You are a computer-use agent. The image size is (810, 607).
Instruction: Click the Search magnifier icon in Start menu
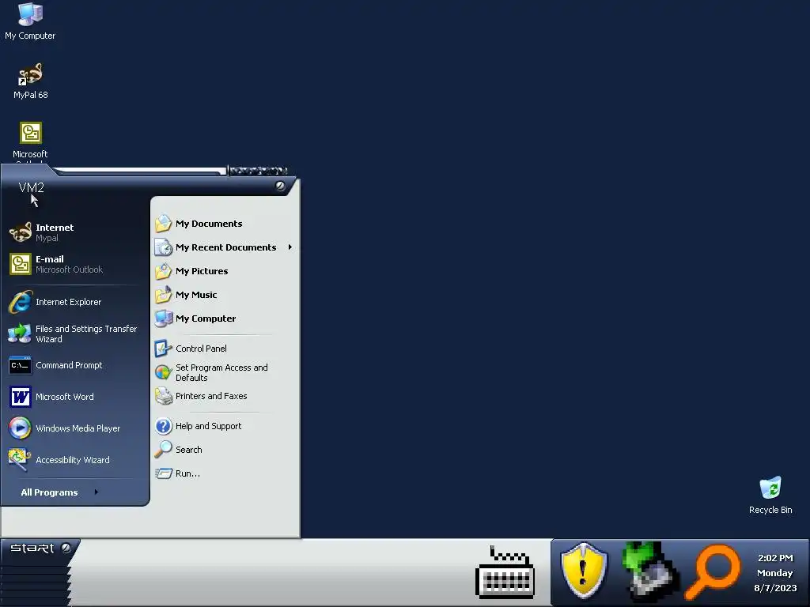pyautogui.click(x=163, y=450)
